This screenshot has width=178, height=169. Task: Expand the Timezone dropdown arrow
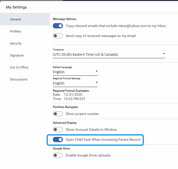[x=164, y=54]
